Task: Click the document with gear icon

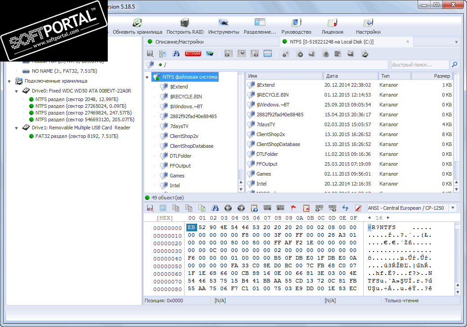Action: point(300,53)
